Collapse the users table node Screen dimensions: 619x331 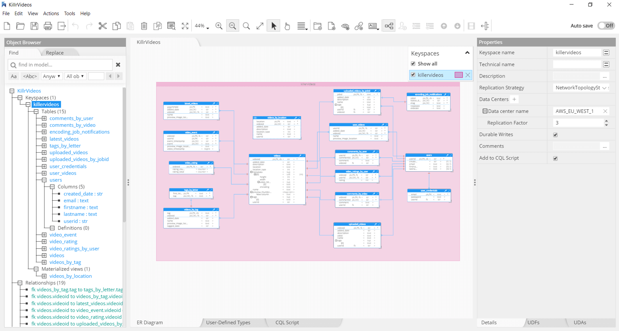(44, 180)
